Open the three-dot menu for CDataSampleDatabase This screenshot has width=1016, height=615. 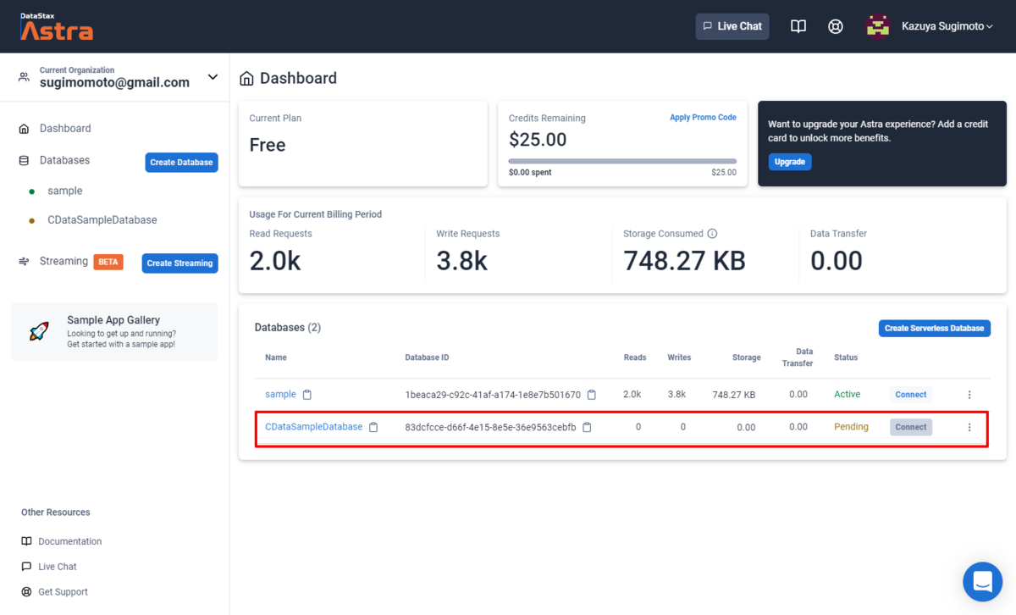click(x=969, y=427)
